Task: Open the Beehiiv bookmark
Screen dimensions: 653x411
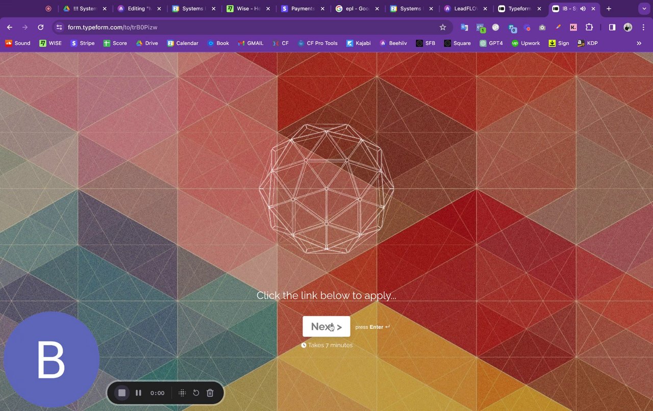Action: (393, 43)
